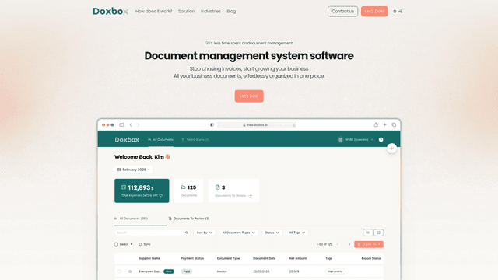Image resolution: width=498 pixels, height=280 pixels.
Task: Open the Solution menu item
Action: pos(187,12)
